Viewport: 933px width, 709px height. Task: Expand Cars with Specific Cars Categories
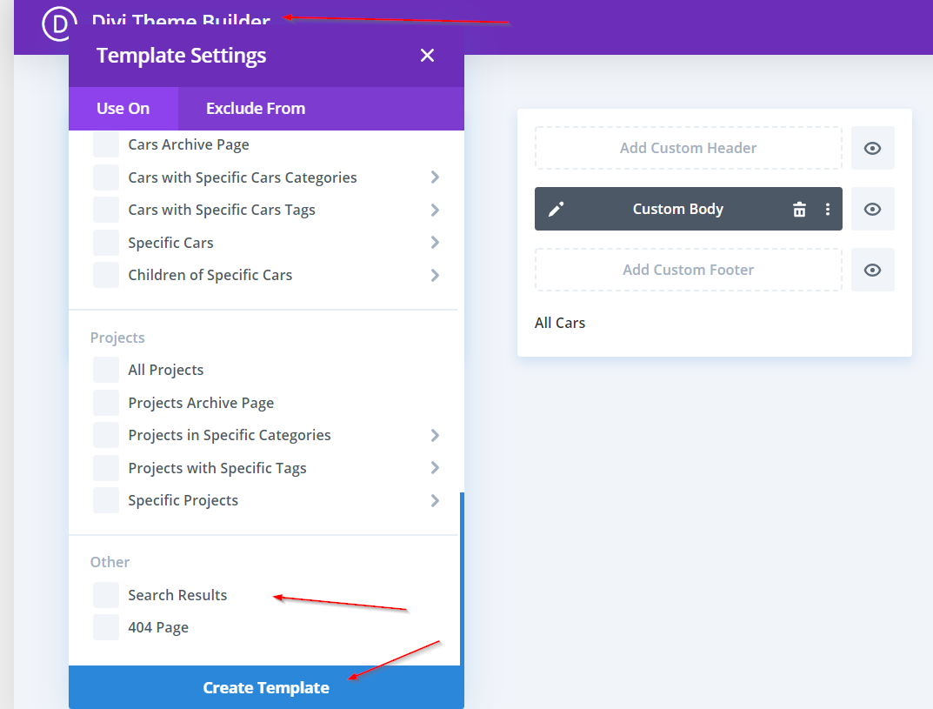435,177
